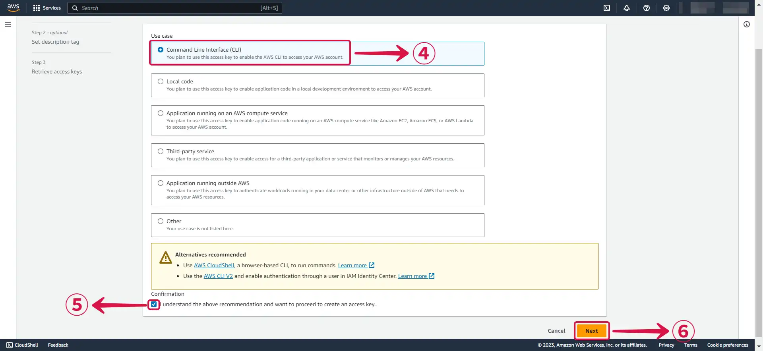Click the Alternatives recommended heading
The height and width of the screenshot is (351, 763).
(x=211, y=255)
